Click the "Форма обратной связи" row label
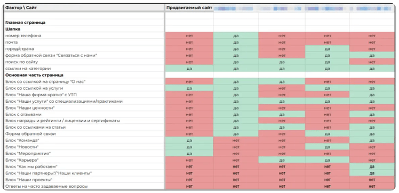 (30, 133)
